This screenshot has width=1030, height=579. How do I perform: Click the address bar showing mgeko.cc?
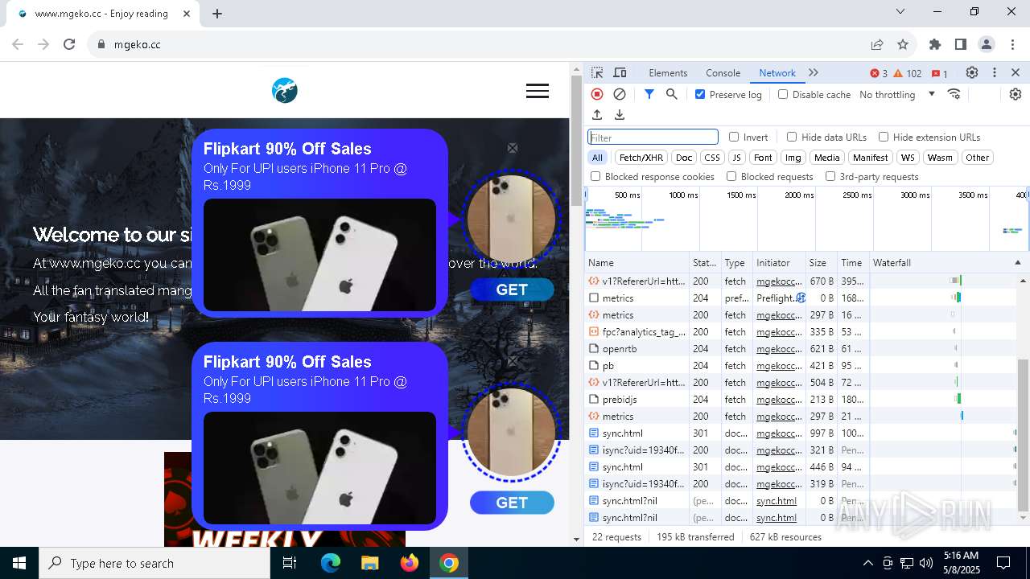coord(475,44)
